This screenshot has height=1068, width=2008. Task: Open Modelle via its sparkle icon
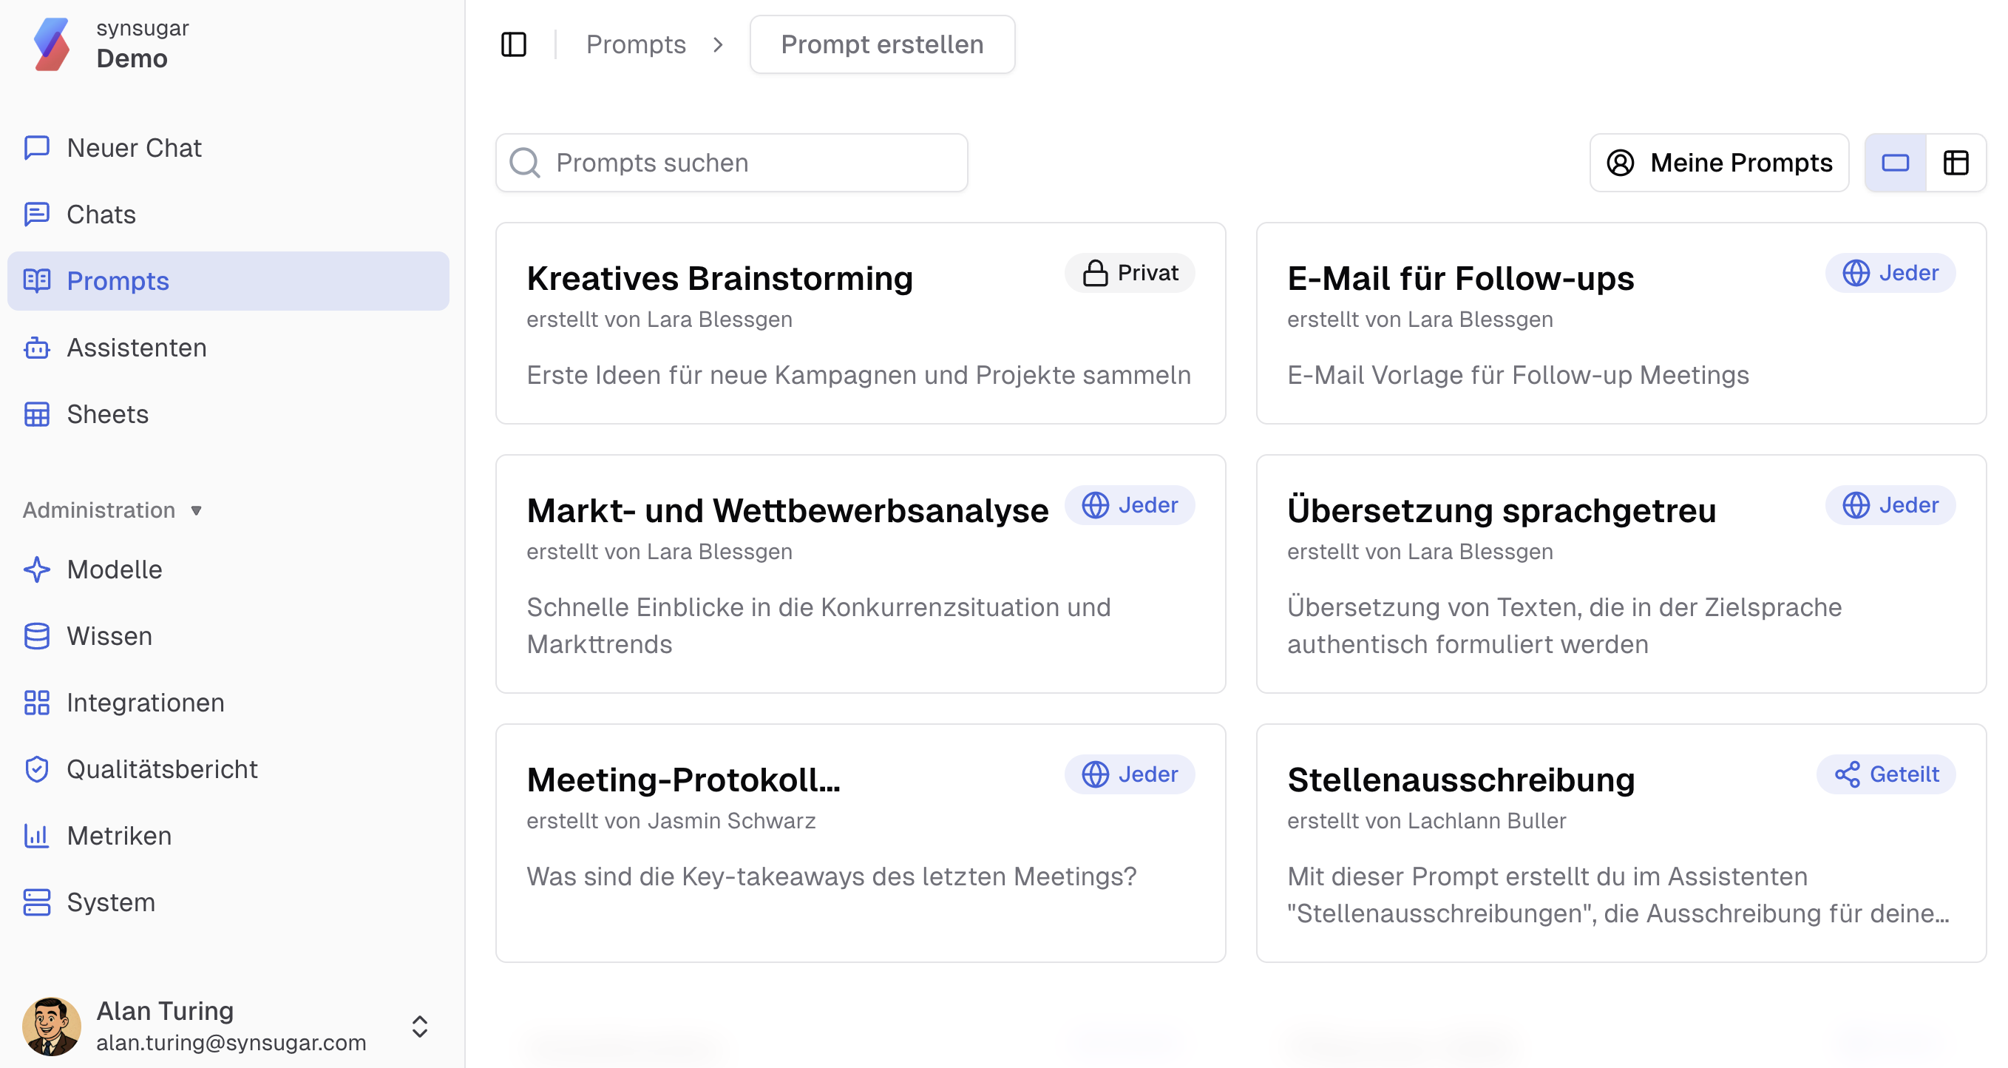point(37,569)
